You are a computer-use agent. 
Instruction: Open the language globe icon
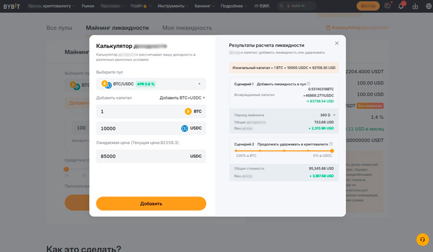click(x=428, y=6)
